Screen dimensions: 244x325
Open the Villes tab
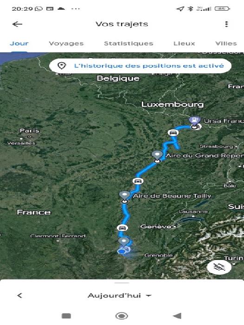(226, 44)
